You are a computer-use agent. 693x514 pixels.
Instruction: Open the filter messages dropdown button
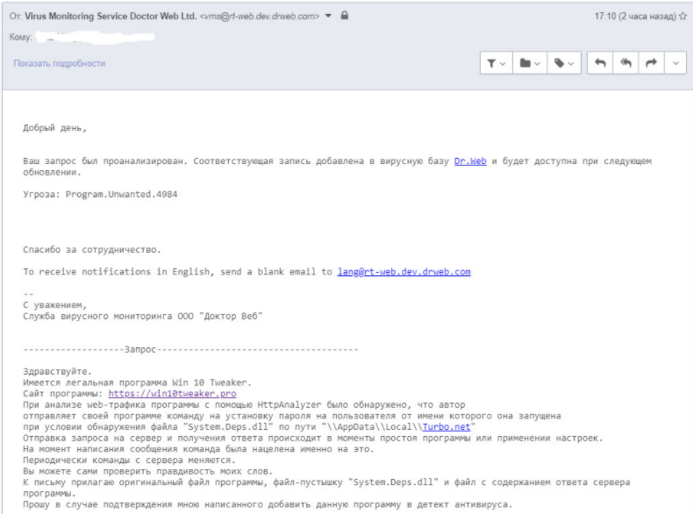click(497, 63)
